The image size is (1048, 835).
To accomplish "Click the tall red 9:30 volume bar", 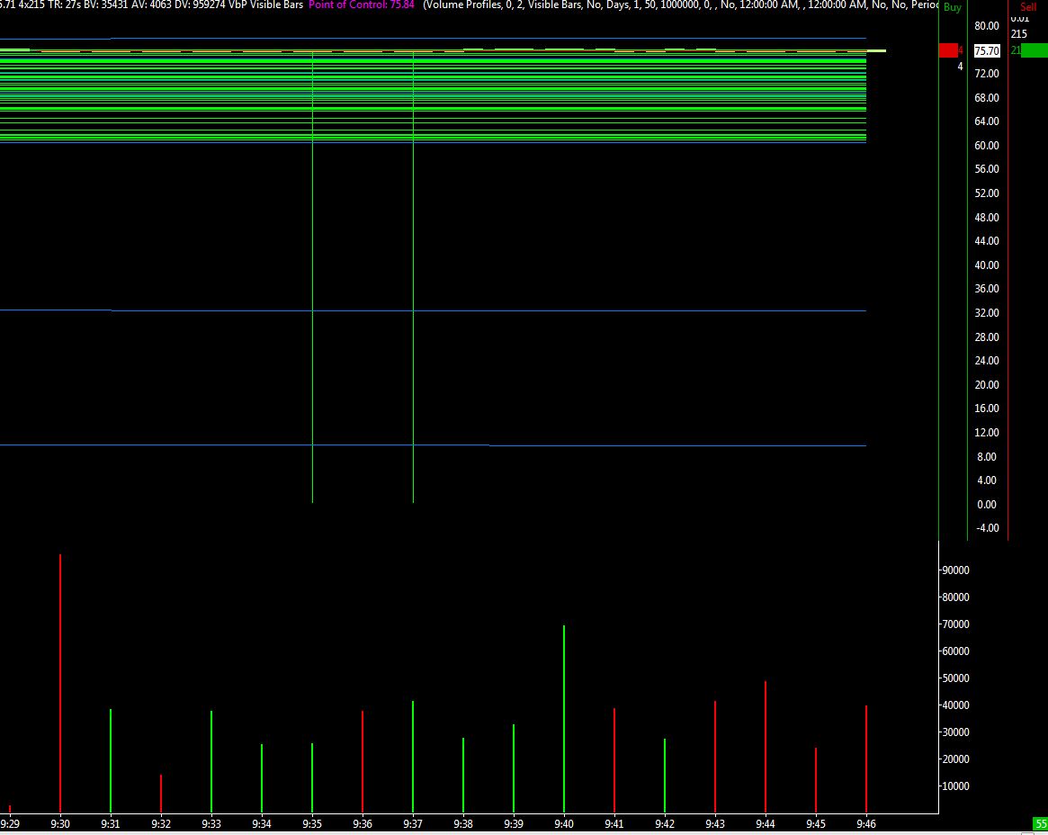I will [60, 683].
